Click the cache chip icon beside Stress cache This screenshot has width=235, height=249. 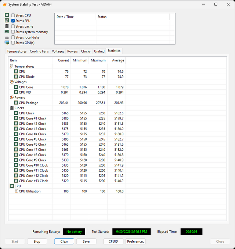tap(7, 26)
